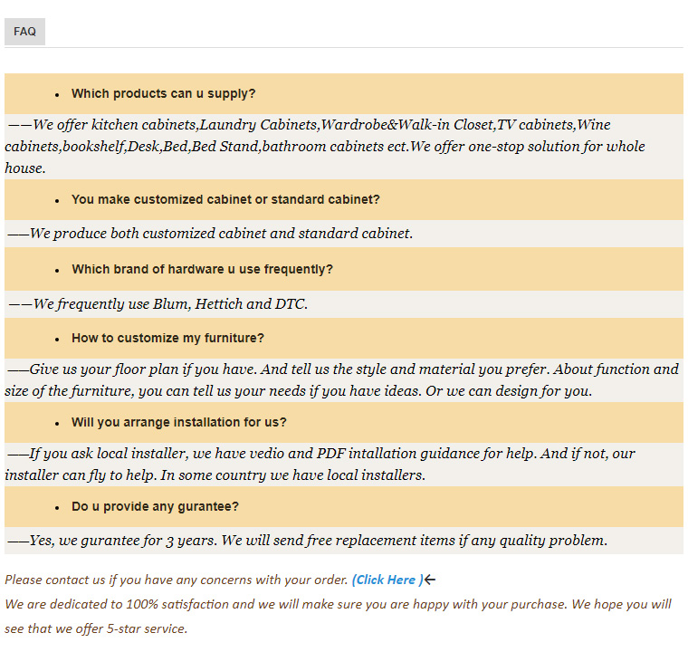Viewport: 688px width, 652px height.
Task: Select question 'Which products can u supply?'
Action: (x=163, y=93)
